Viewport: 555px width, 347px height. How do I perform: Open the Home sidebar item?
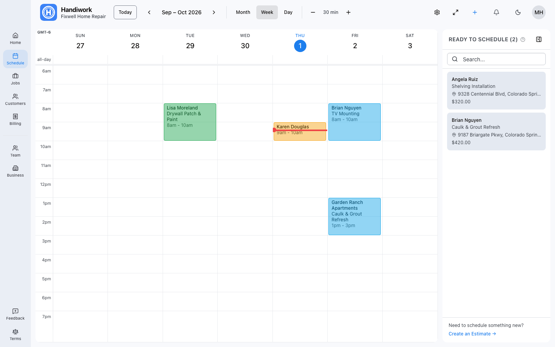15,39
